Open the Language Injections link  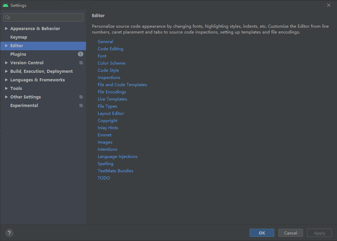tap(118, 157)
